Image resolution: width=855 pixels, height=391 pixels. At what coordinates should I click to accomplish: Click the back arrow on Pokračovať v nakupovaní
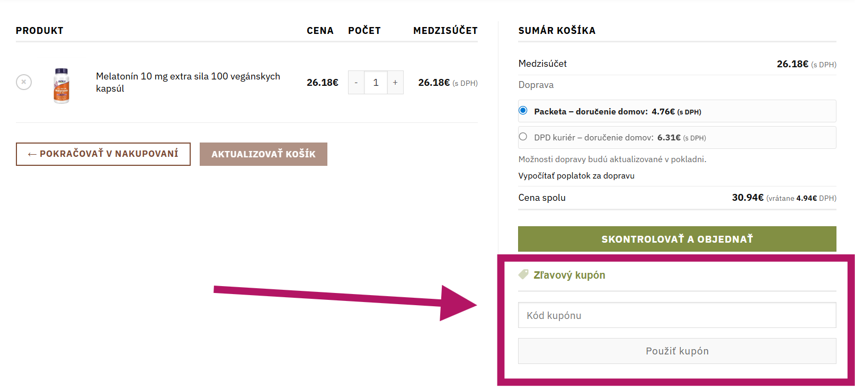click(30, 154)
